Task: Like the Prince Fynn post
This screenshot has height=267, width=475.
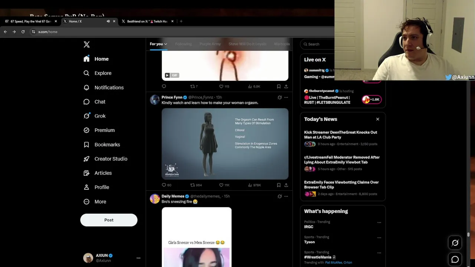Action: tap(224, 185)
